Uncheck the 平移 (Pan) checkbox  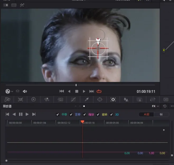[x=58, y=114]
